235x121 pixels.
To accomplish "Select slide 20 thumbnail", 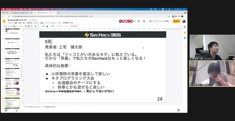I will coord(12,62).
